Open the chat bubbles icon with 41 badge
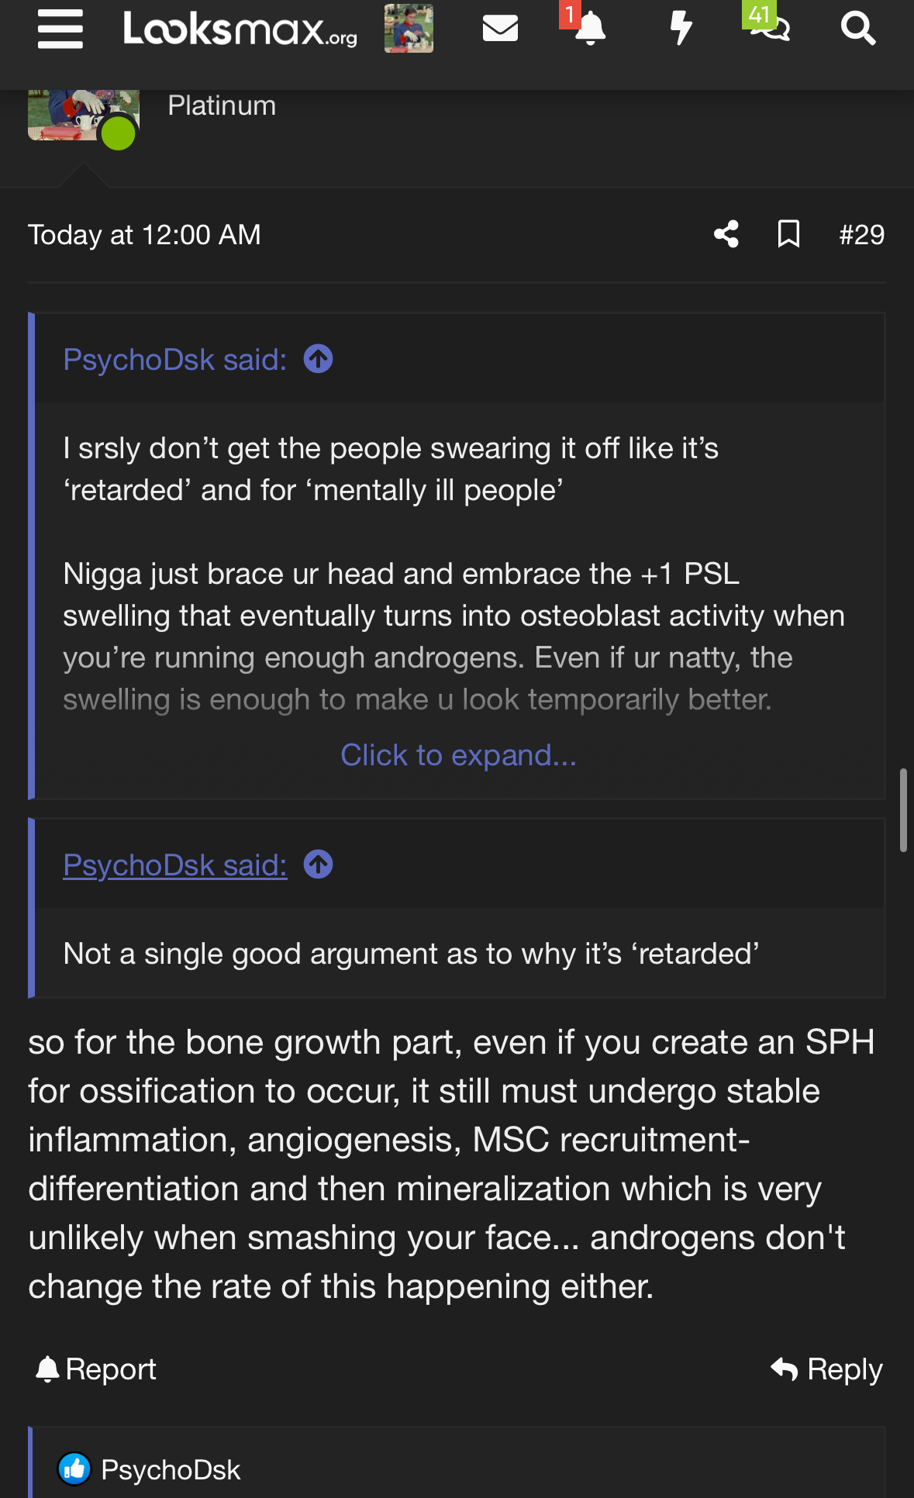The width and height of the screenshot is (914, 1498). coord(769,29)
